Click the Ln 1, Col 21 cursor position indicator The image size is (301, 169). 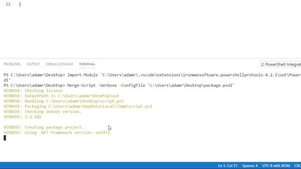point(228,166)
